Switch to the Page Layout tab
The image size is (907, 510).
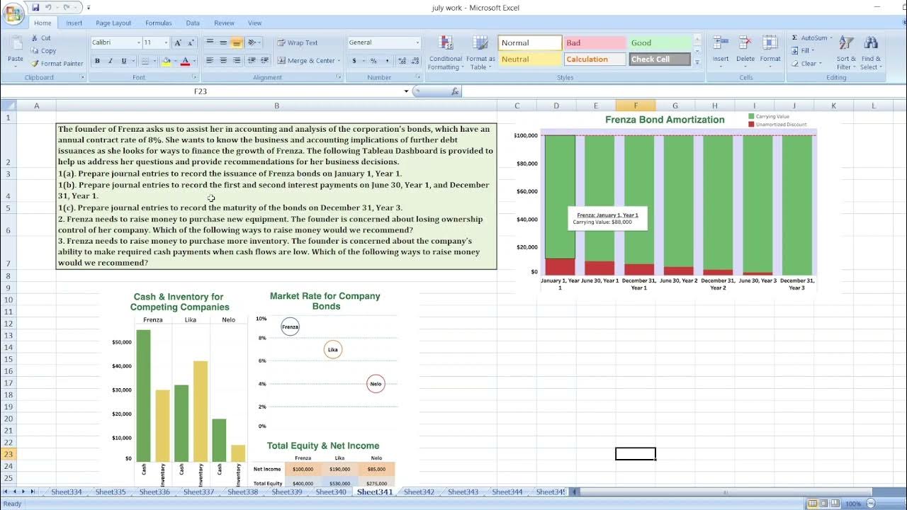(x=113, y=23)
